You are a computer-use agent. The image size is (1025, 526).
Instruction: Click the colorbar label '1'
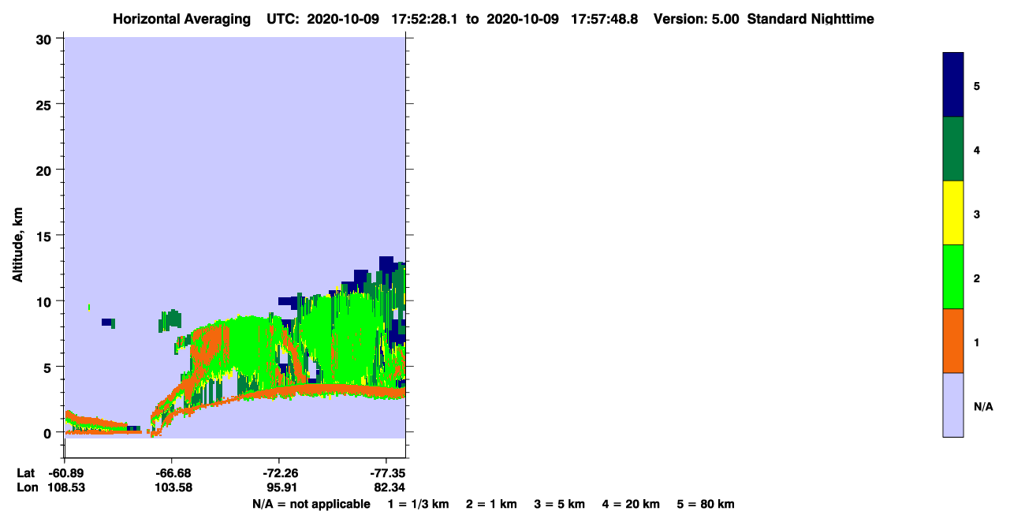click(977, 342)
